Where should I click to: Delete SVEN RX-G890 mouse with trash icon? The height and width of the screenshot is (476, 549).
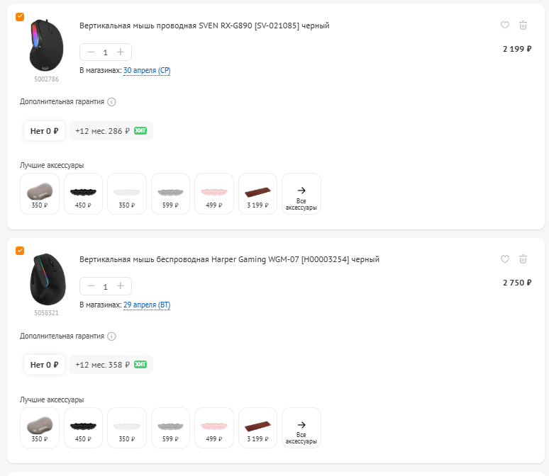(523, 25)
